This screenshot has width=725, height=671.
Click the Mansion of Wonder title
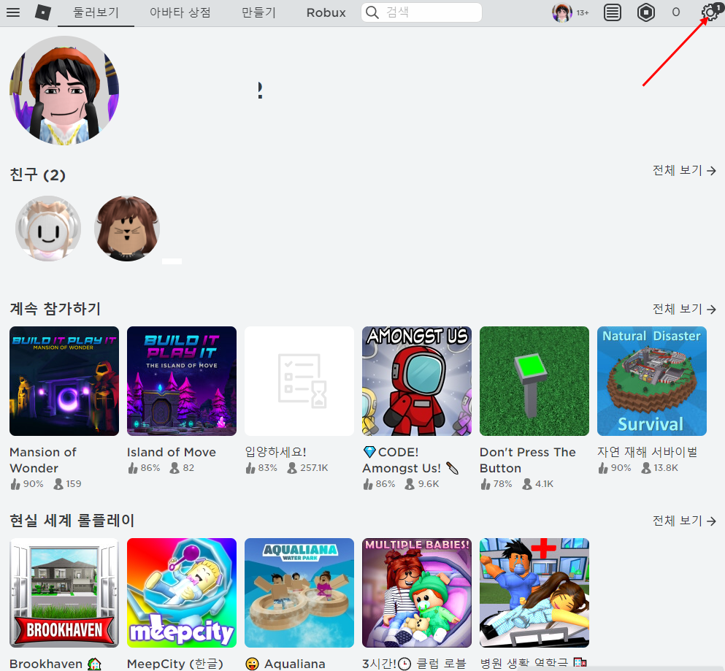43,460
